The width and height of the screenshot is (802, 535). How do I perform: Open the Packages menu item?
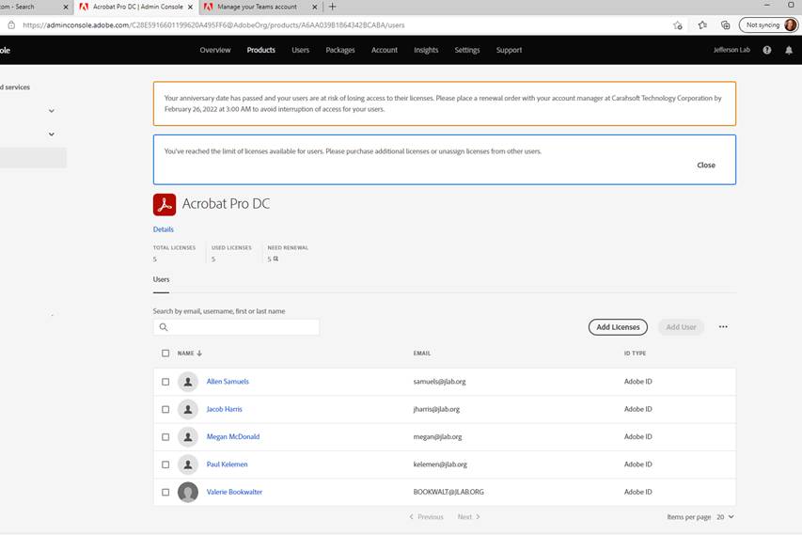click(x=340, y=50)
